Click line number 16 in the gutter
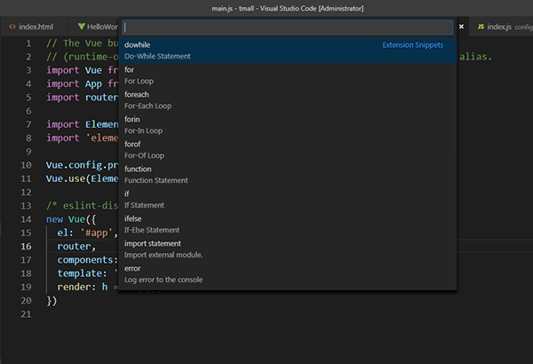This screenshot has height=364, width=533. point(24,246)
